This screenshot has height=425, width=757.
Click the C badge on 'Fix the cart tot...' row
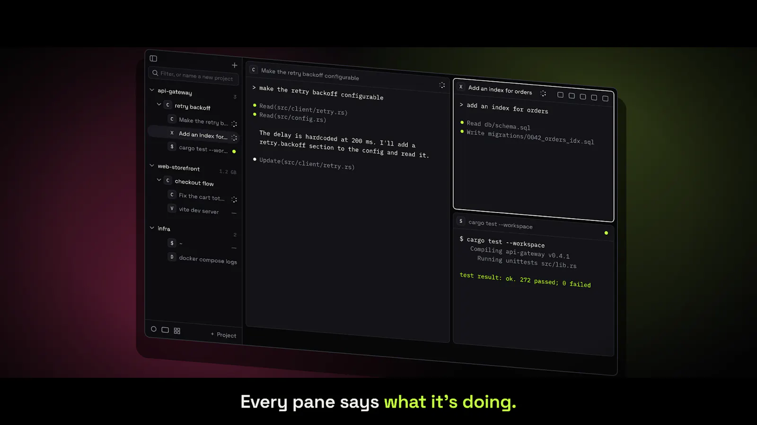point(172,195)
